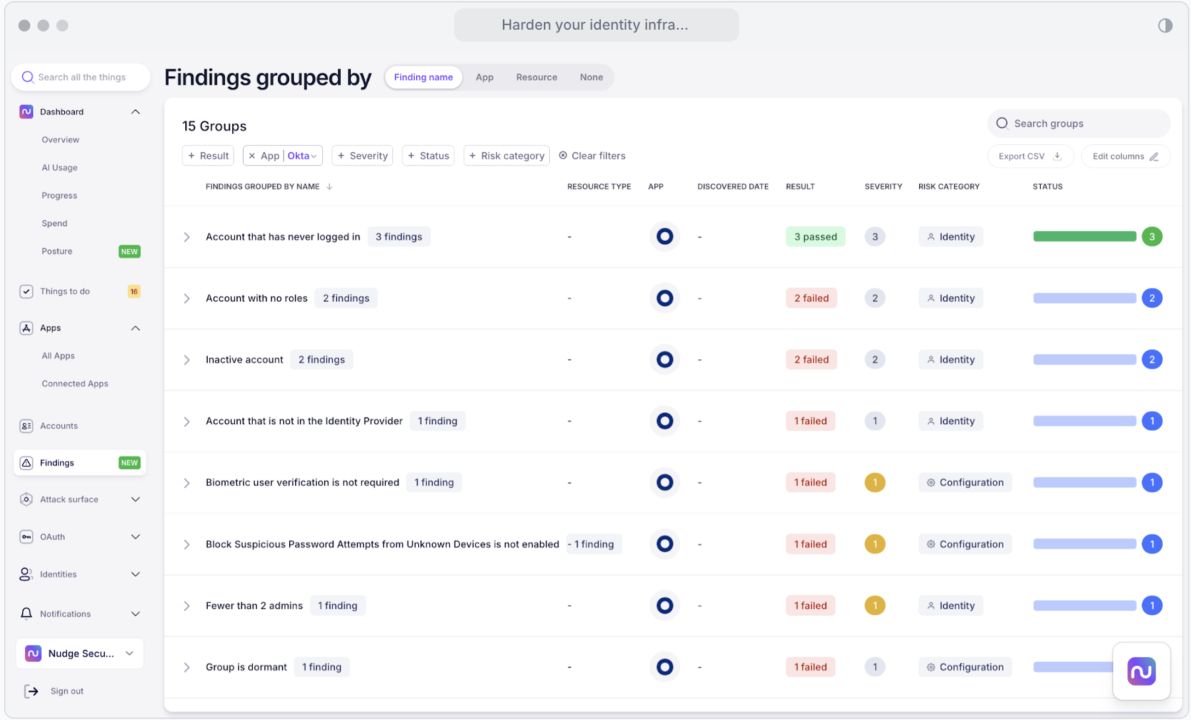Image resolution: width=1191 pixels, height=720 pixels.
Task: Click the green status bar for never logged in
Action: [1084, 237]
